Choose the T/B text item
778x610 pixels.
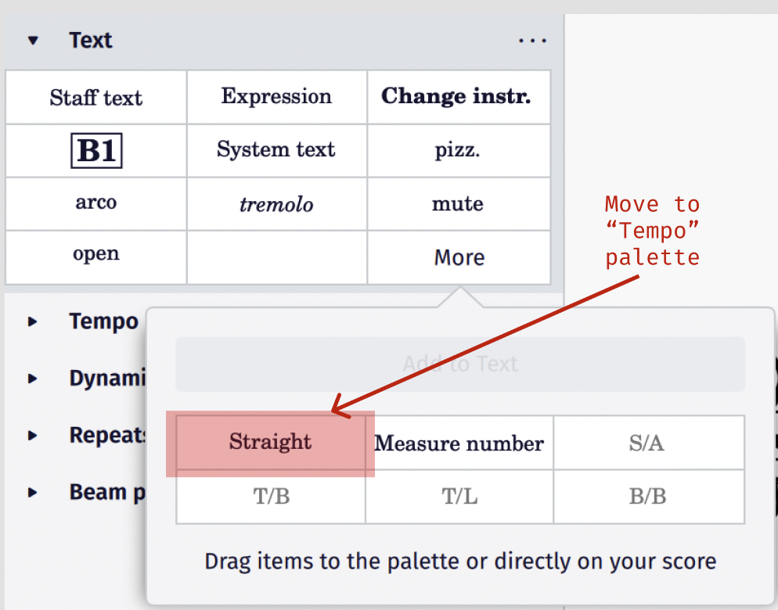pos(270,497)
